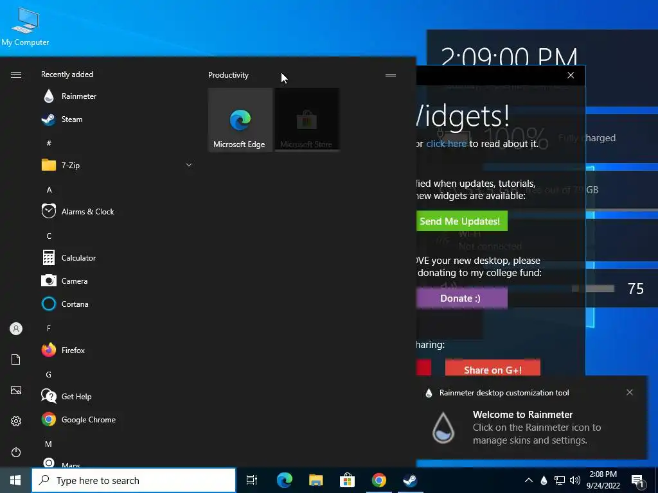Click the Power button in Start sidebar

[x=16, y=452]
